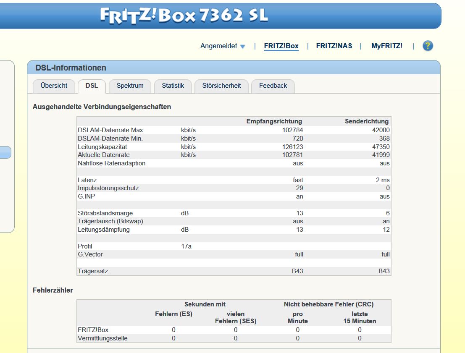Click the DSLAM-Datenrate Max. label
Viewport: 465px width, 353px height.
pyautogui.click(x=111, y=130)
